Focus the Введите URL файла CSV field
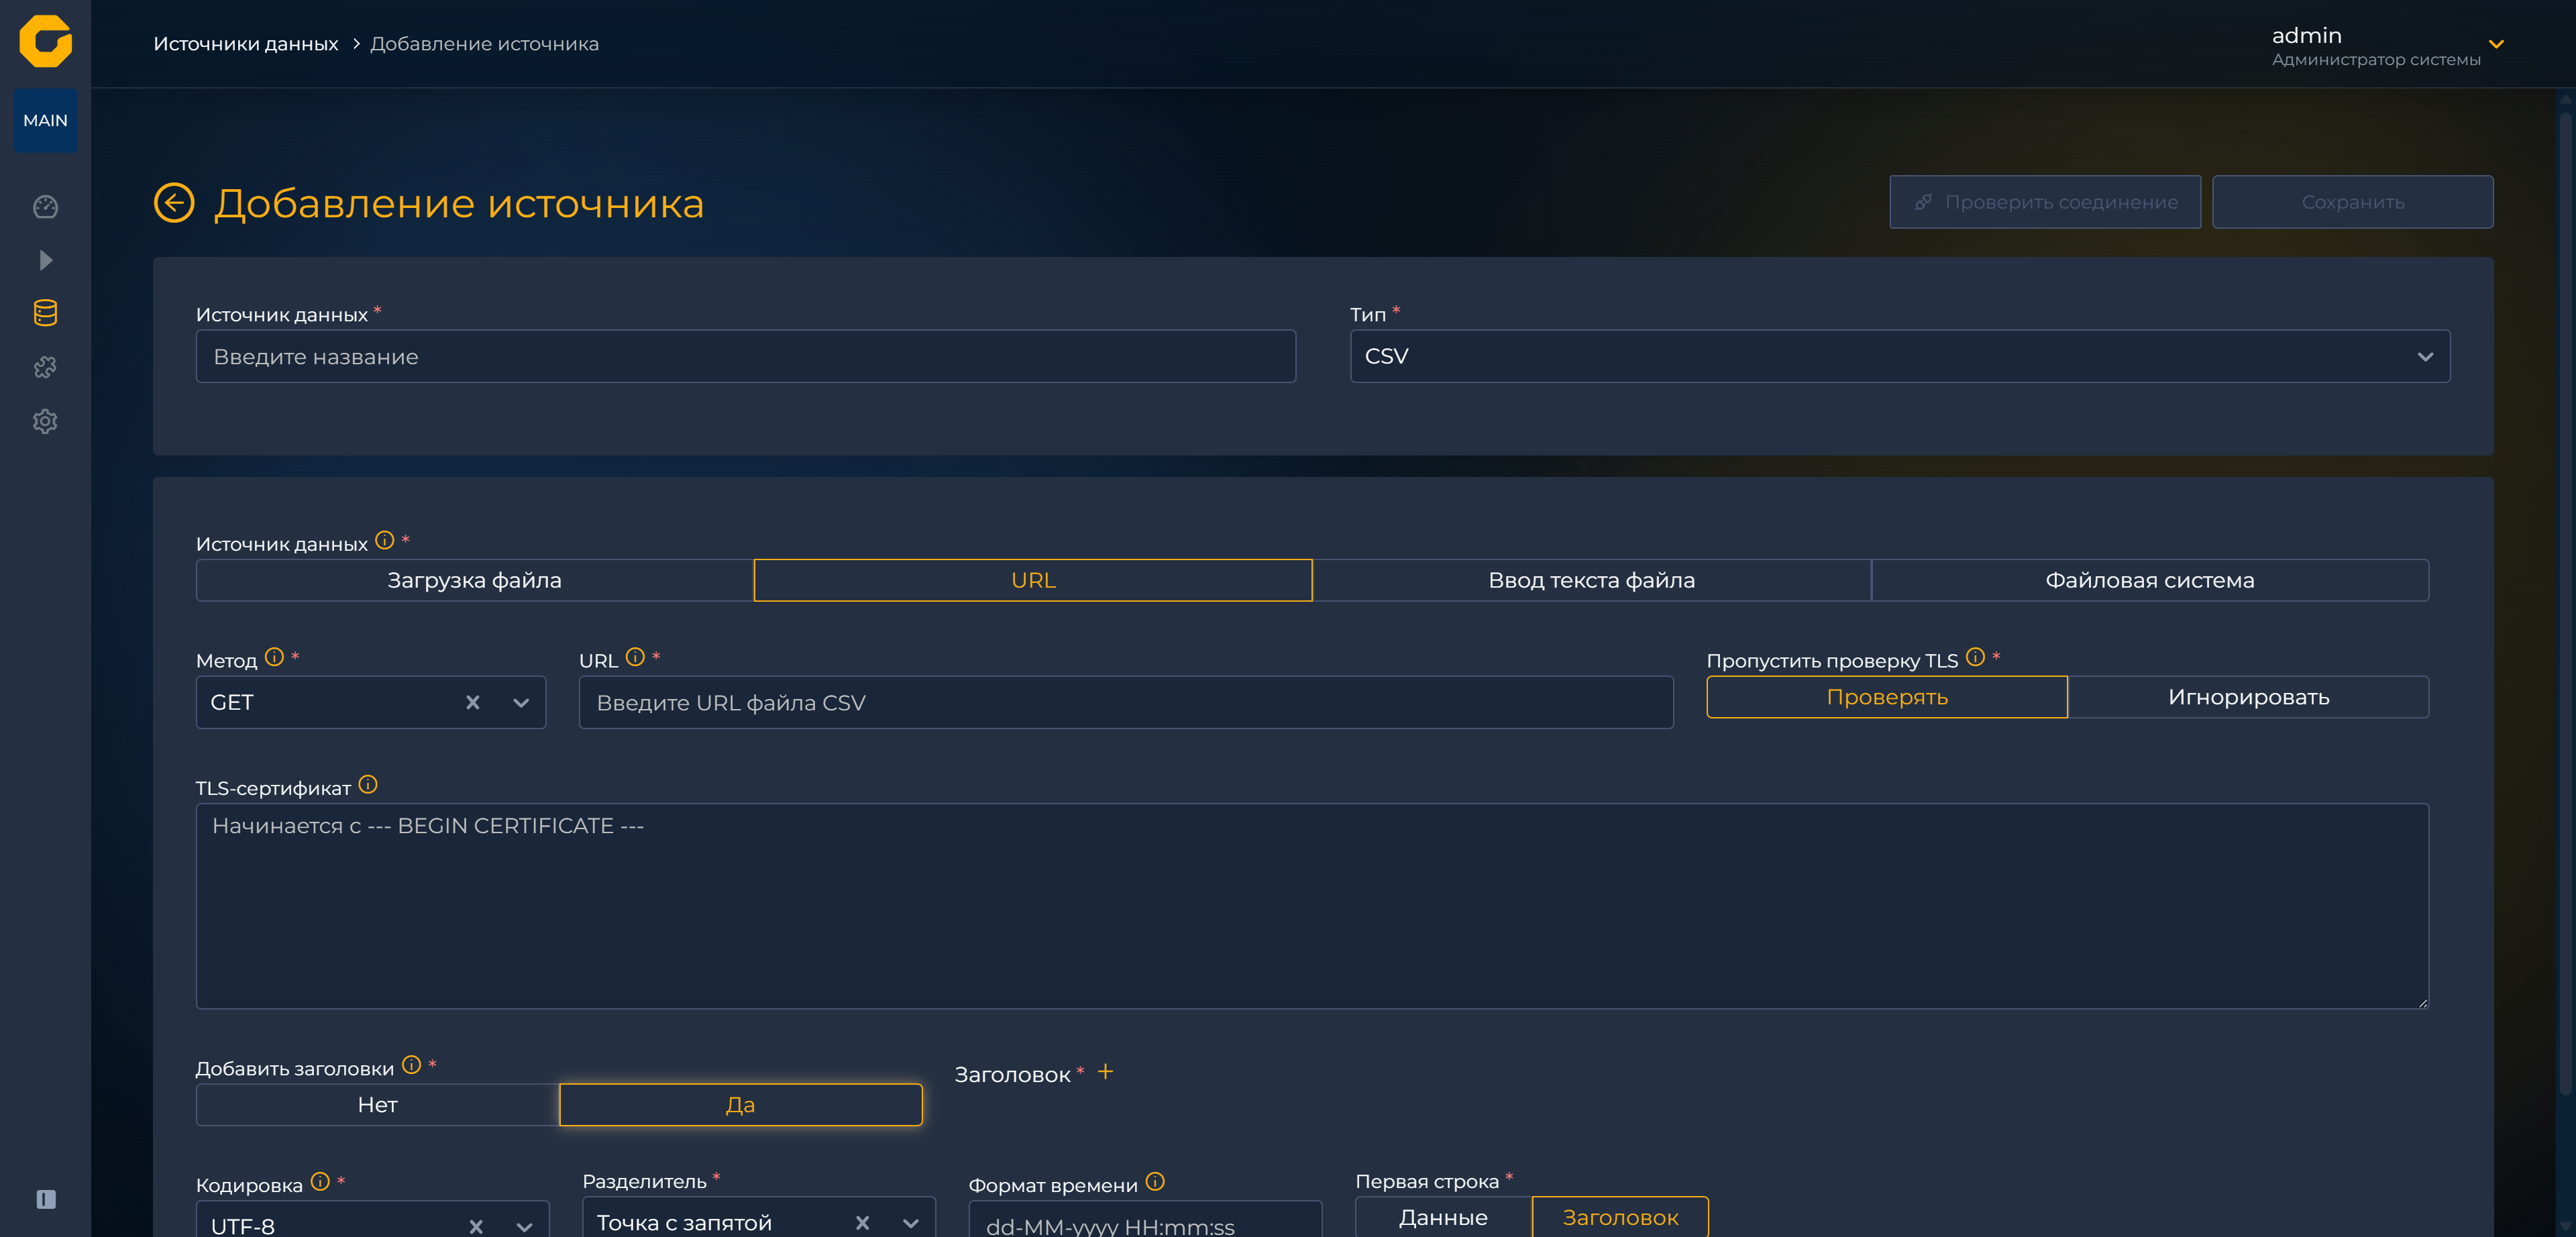 pyautogui.click(x=1126, y=702)
